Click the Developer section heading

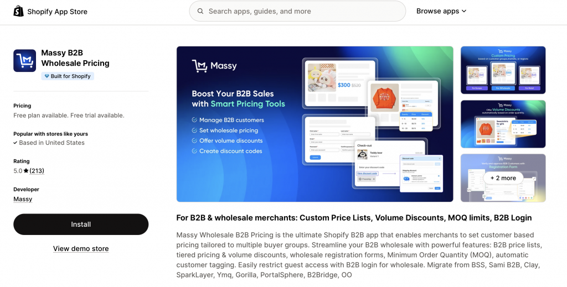(x=26, y=189)
